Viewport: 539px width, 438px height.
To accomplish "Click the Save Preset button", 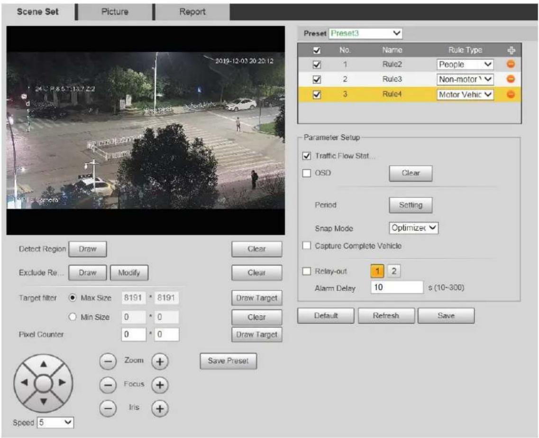I will [228, 361].
